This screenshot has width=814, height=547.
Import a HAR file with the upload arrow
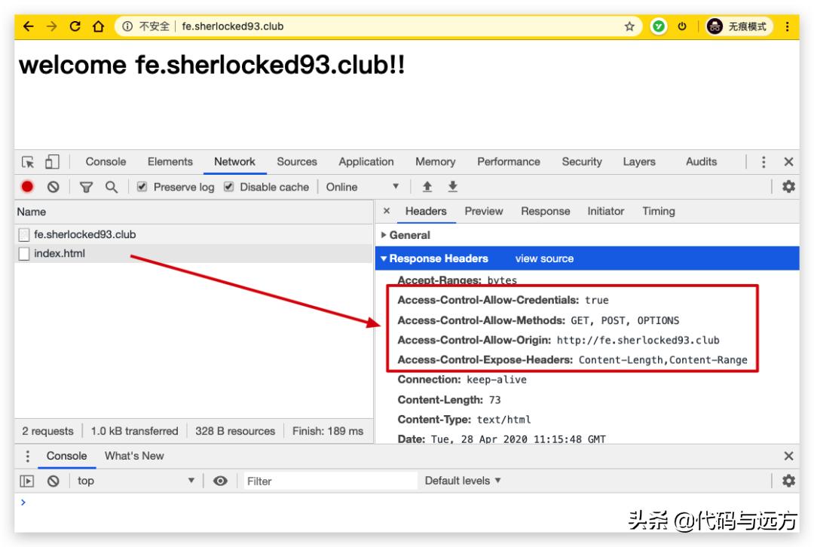coord(427,187)
